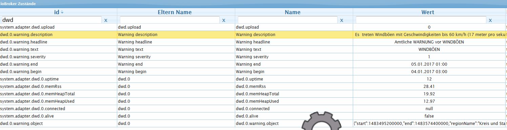Clear the Name column filter x
Screen dimensions: 507x130
tap(342, 20)
